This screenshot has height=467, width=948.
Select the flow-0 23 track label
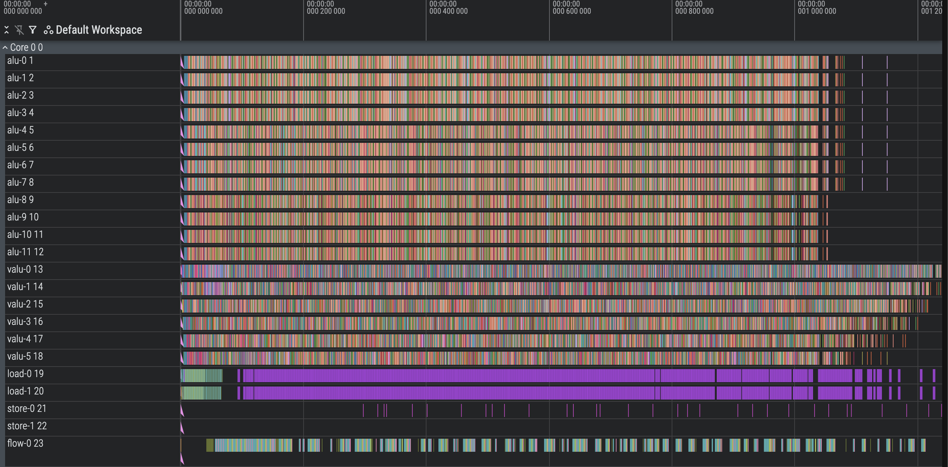pos(25,443)
